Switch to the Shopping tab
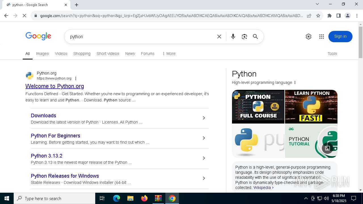The height and width of the screenshot is (204, 363). click(x=82, y=54)
